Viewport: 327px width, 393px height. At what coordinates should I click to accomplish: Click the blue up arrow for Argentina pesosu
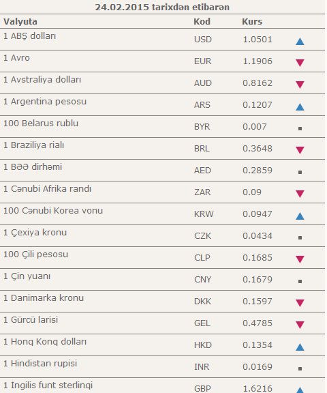300,107
